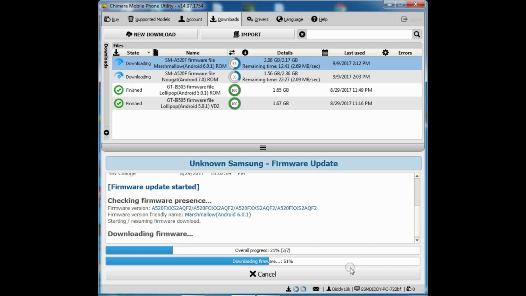Click the finished checkmark of the Lollipop VD2 row
Image resolution: width=526 pixels, height=296 pixels.
click(119, 103)
